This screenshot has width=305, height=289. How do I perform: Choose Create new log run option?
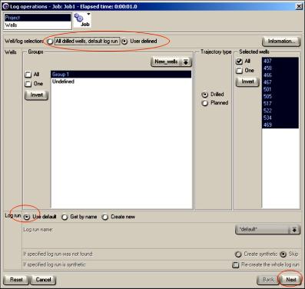click(x=105, y=217)
